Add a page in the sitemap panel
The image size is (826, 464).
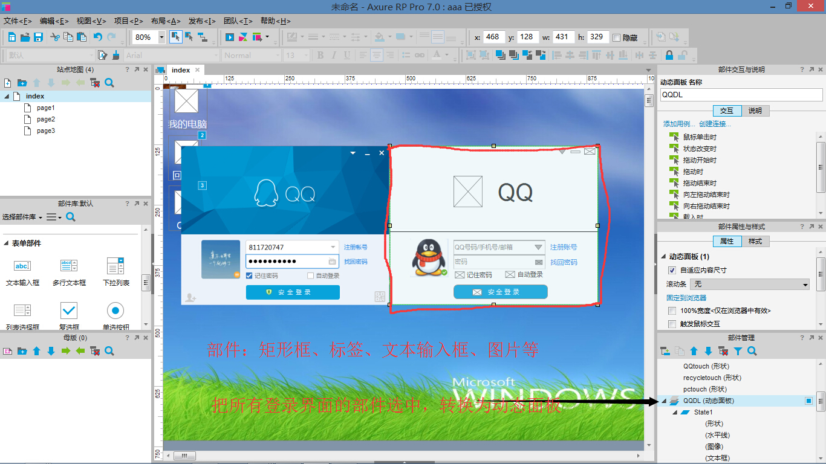8,83
